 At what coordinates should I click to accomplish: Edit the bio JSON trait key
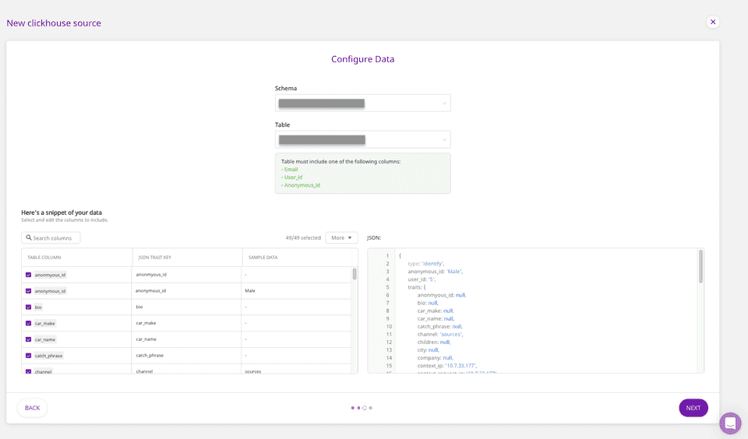[186, 307]
